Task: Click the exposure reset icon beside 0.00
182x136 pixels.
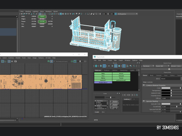Action: [x=100, y=14]
